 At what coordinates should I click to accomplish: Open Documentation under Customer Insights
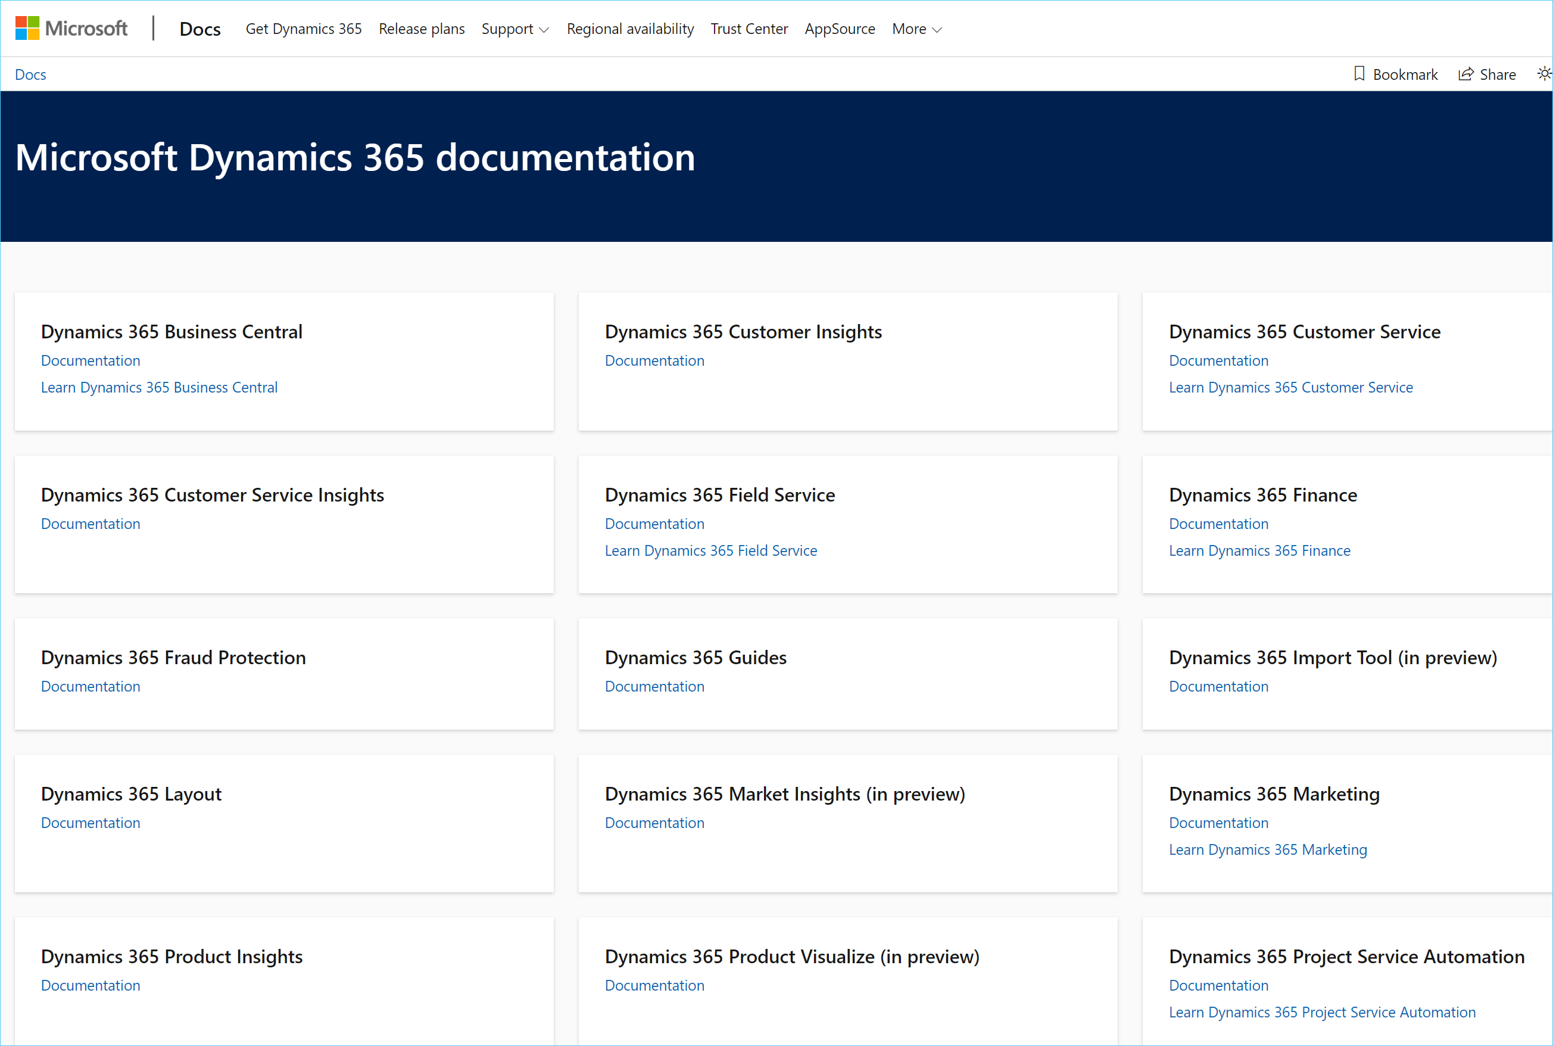654,361
